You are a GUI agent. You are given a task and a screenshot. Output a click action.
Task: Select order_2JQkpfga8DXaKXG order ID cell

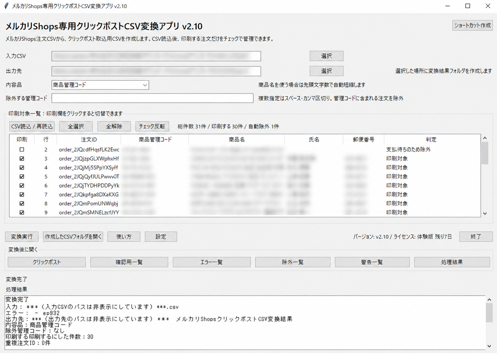point(89,195)
